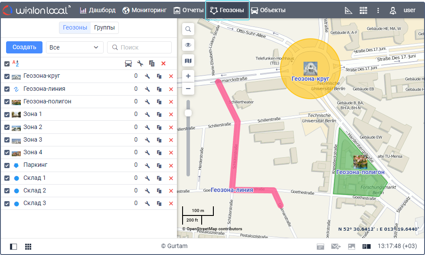Open the ruler tools icon in header
This screenshot has width=425, height=255.
[349, 10]
